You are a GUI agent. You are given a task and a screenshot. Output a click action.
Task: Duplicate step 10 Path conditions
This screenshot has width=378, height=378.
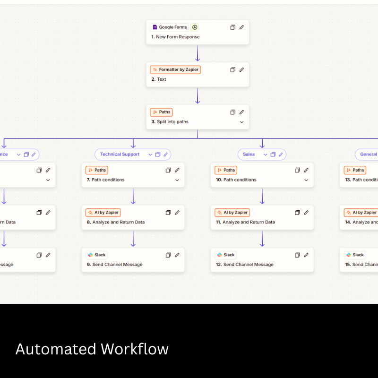297,170
